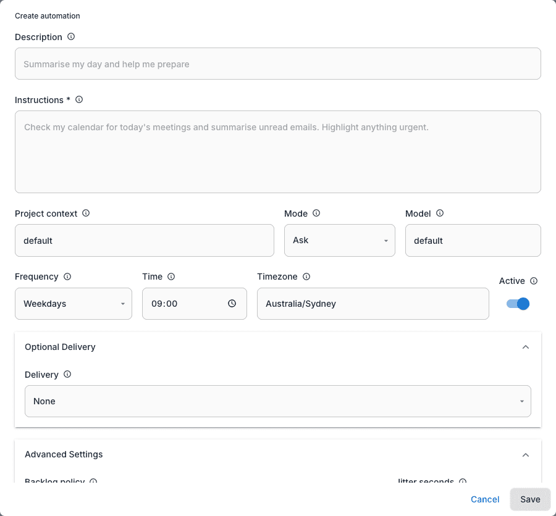Open the Delivery dropdown showing None
Screen dimensions: 556x516
pyautogui.click(x=277, y=401)
